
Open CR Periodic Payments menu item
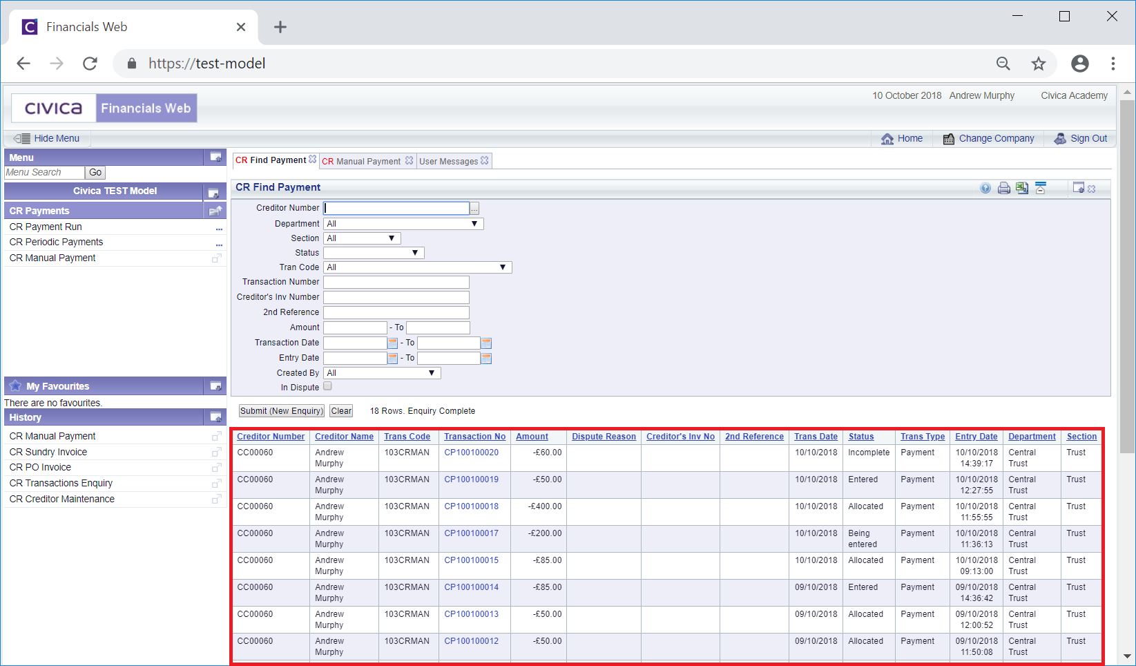[56, 242]
